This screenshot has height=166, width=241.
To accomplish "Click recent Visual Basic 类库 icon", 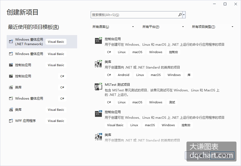I will click(x=11, y=109).
